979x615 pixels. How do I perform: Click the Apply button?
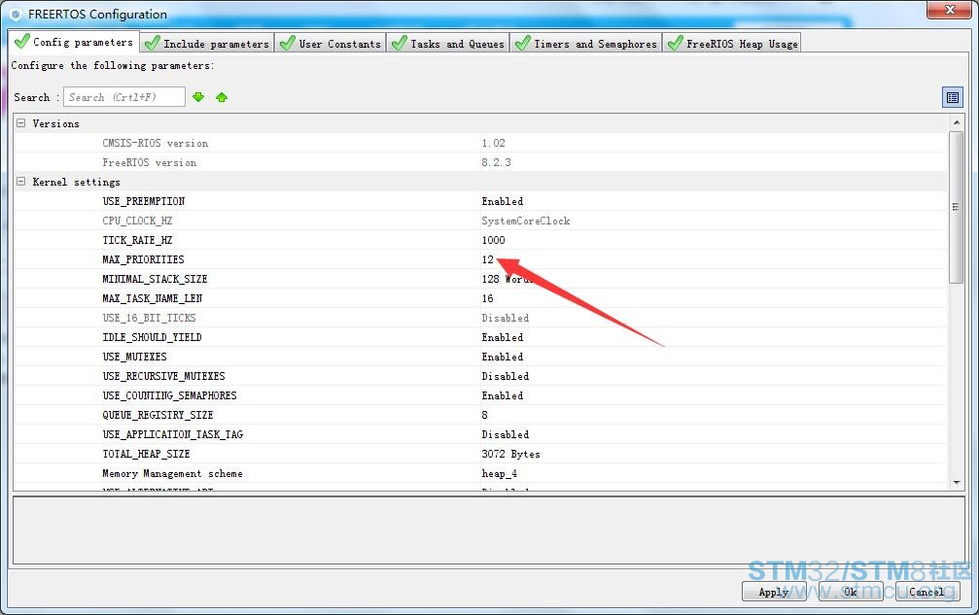pyautogui.click(x=774, y=592)
